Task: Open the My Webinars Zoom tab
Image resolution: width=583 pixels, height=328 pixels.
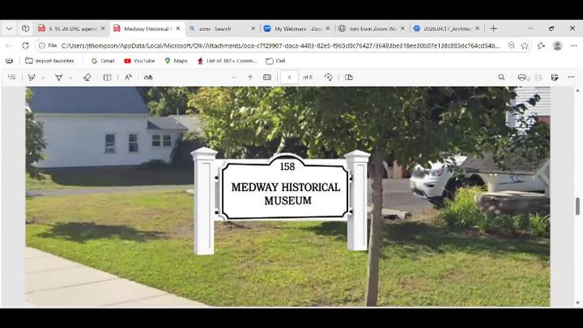Action: 297,28
